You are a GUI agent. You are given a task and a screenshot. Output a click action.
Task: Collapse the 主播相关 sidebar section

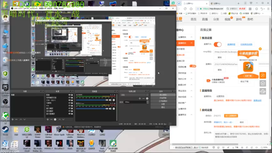coord(191,37)
